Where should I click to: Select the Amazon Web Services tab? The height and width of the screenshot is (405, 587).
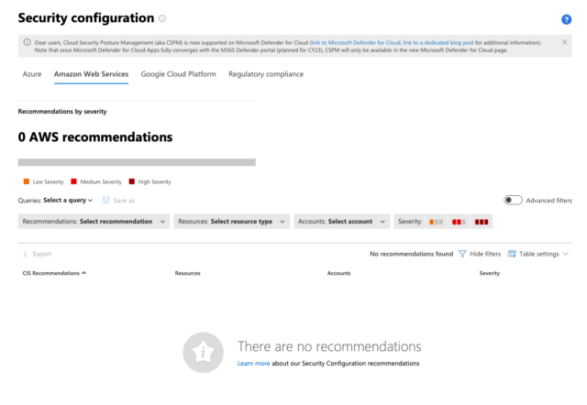(91, 74)
